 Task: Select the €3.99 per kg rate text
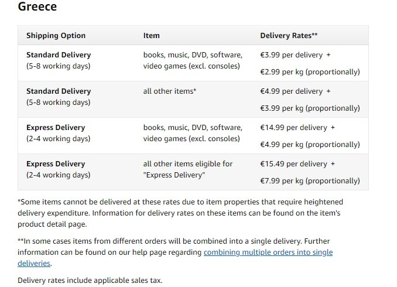[310, 108]
